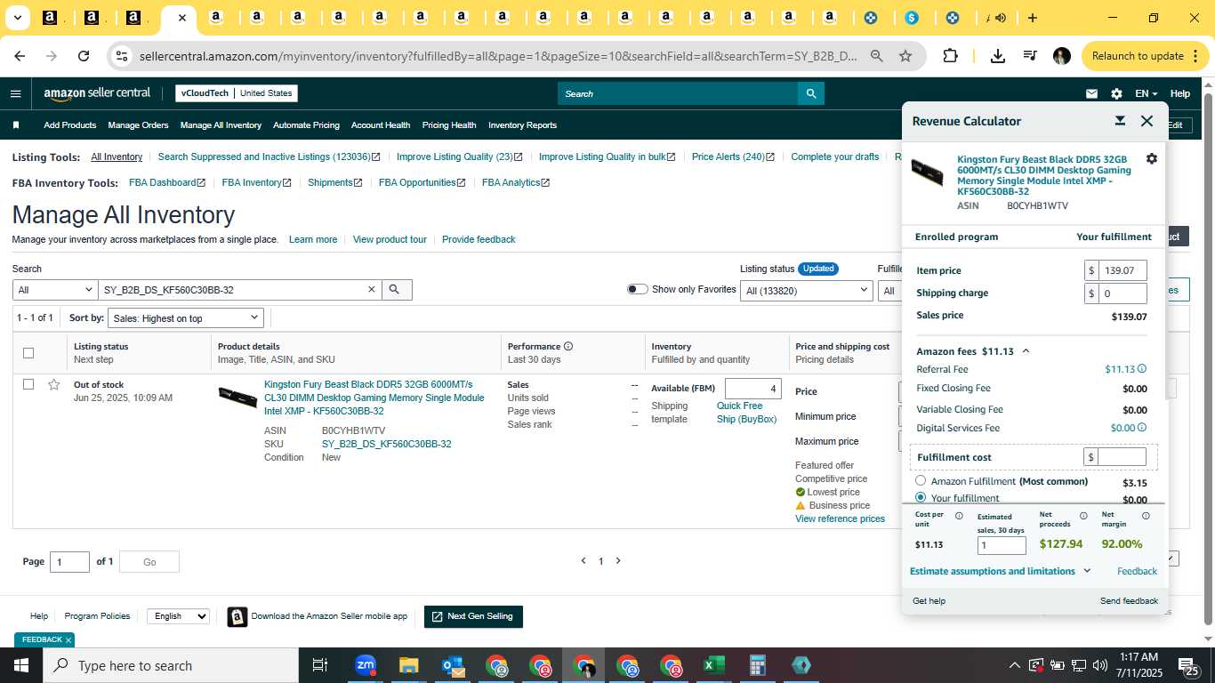The image size is (1215, 683).
Task: Click the Net proceeds info icon
Action: coord(1083,516)
